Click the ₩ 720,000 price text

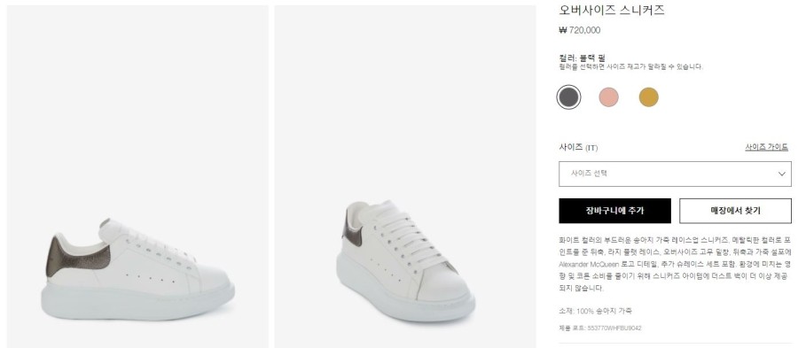[580, 30]
